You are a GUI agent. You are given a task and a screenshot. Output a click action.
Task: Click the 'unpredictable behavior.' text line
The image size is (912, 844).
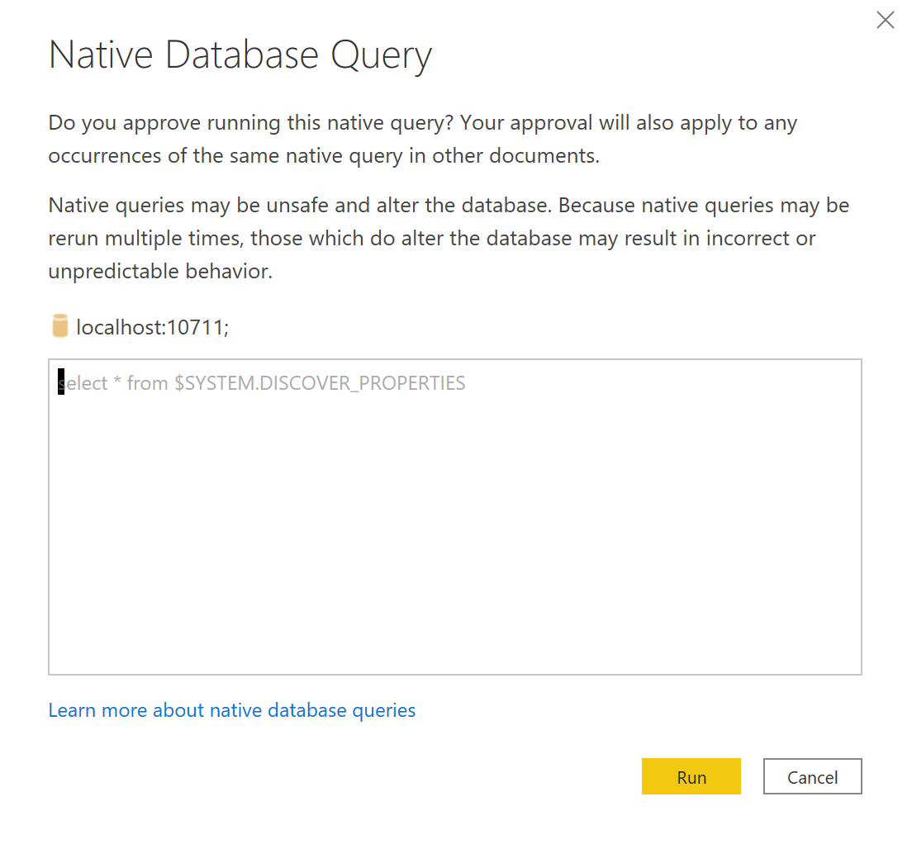click(160, 272)
